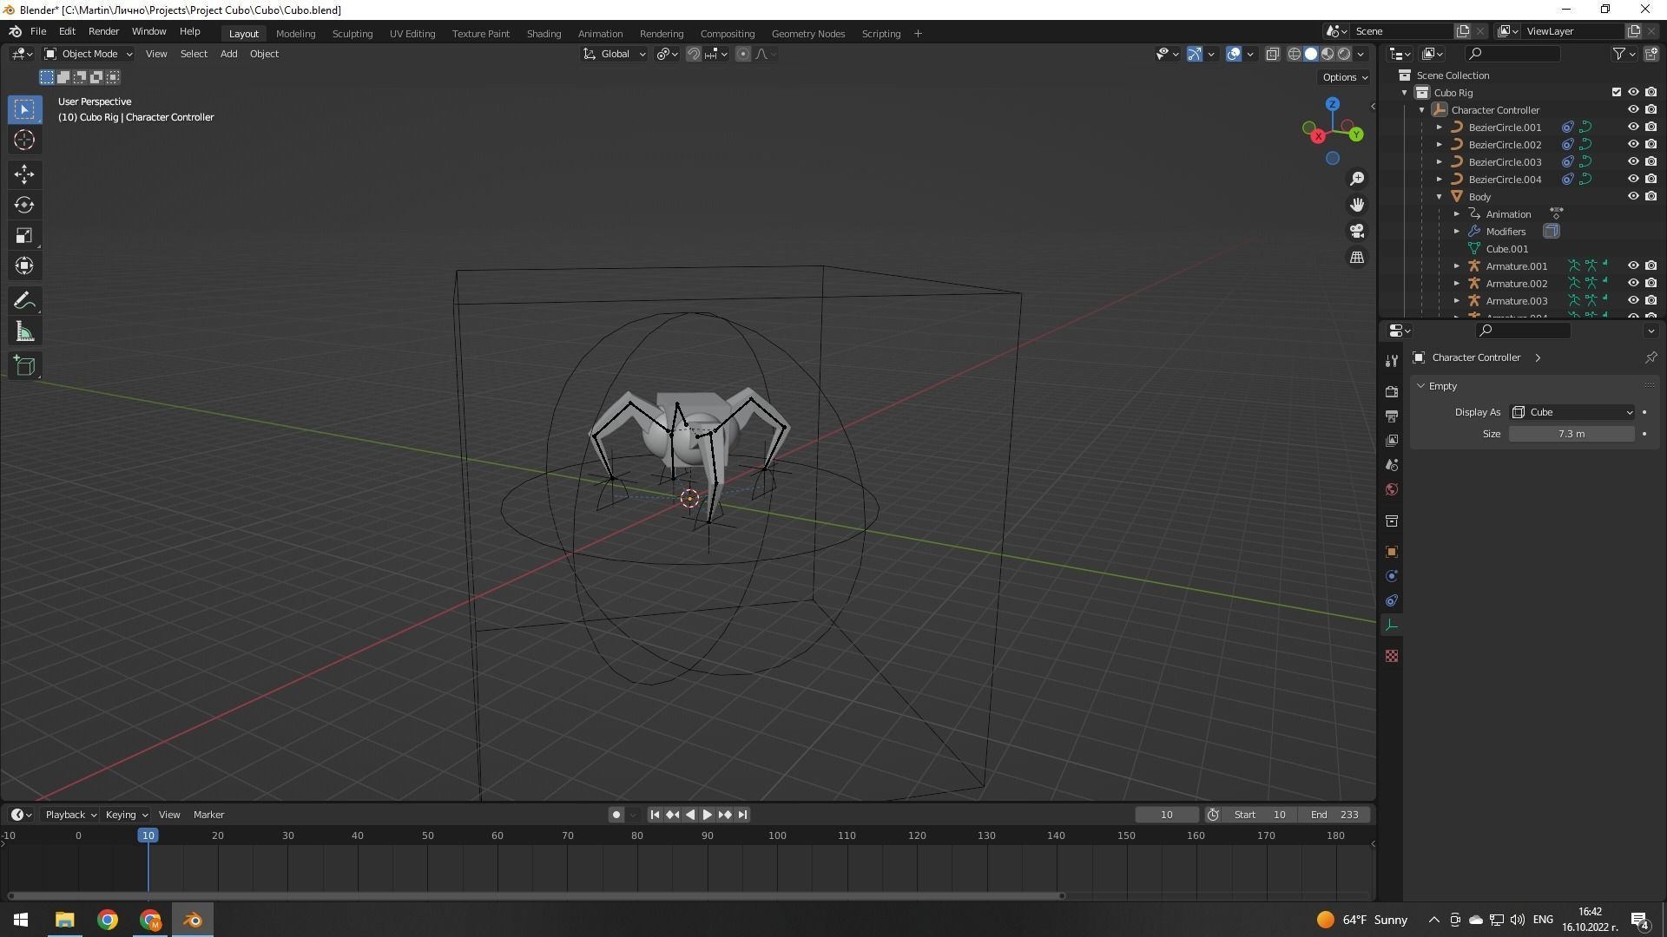Pin the properties editor context
Screen dimensions: 1667x937
click(1651, 357)
